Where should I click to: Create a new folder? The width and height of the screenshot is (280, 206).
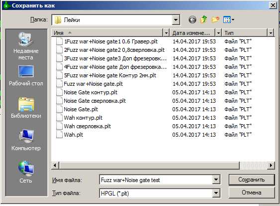tap(215, 19)
